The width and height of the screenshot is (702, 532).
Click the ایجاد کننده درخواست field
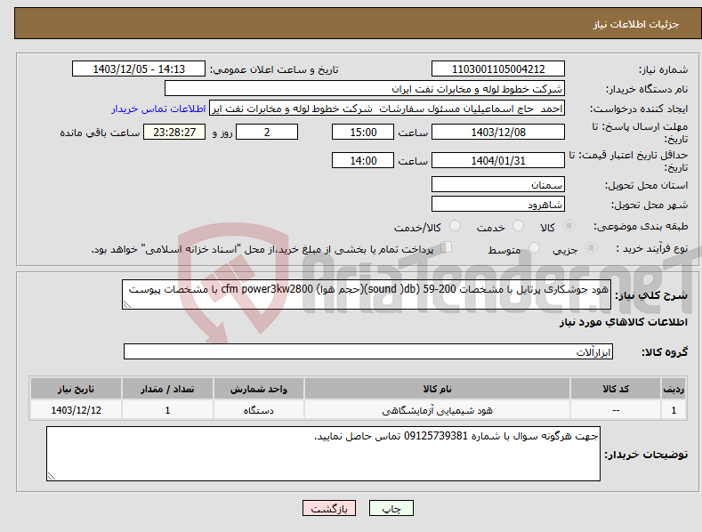point(387,109)
